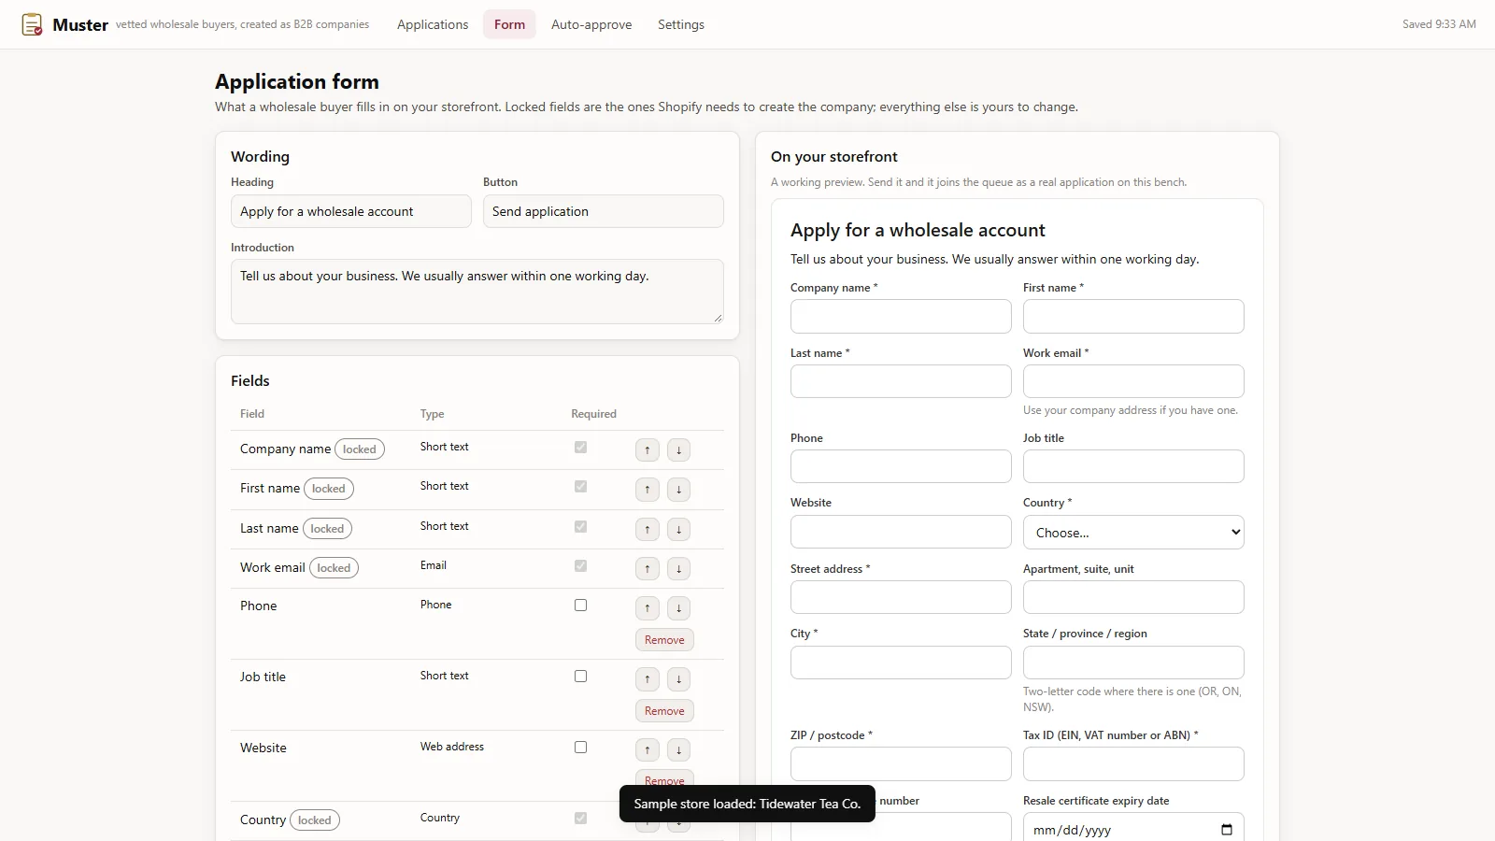Toggle Required checkbox for Website field
This screenshot has width=1495, height=841.
coord(580,748)
